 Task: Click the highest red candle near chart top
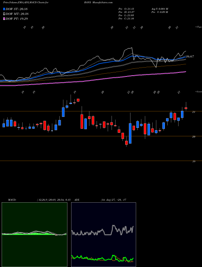[78, 100]
